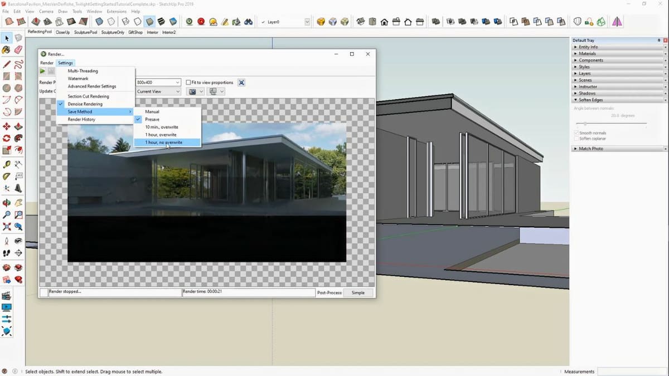Enable Fit to view proportions checkbox

point(188,82)
